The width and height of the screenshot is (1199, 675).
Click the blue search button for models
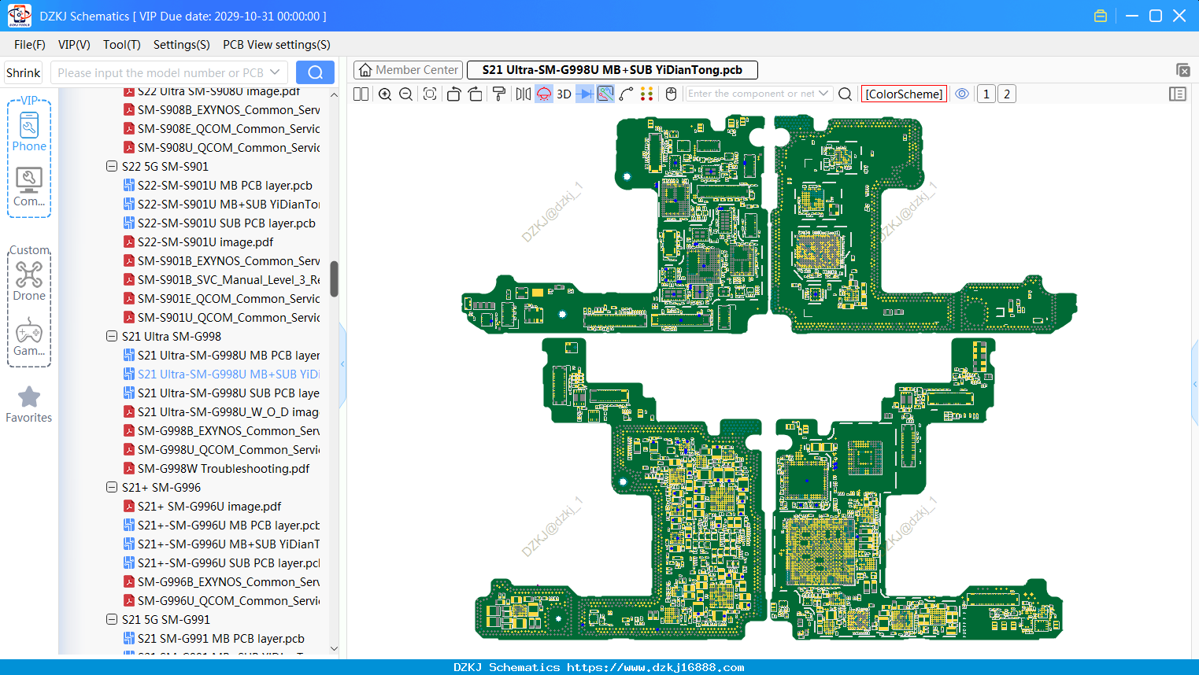coord(315,72)
